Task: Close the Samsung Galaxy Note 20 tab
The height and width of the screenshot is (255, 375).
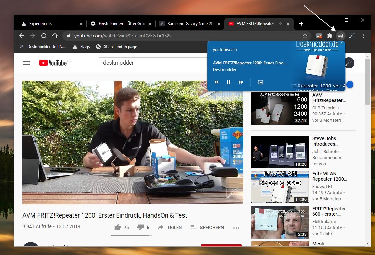Action: coord(219,24)
